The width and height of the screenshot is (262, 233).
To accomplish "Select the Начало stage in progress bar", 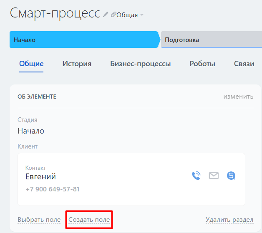I will 83,40.
